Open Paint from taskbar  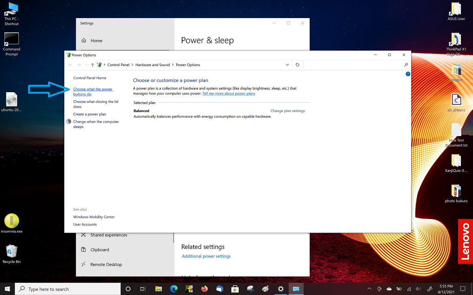coord(265,289)
